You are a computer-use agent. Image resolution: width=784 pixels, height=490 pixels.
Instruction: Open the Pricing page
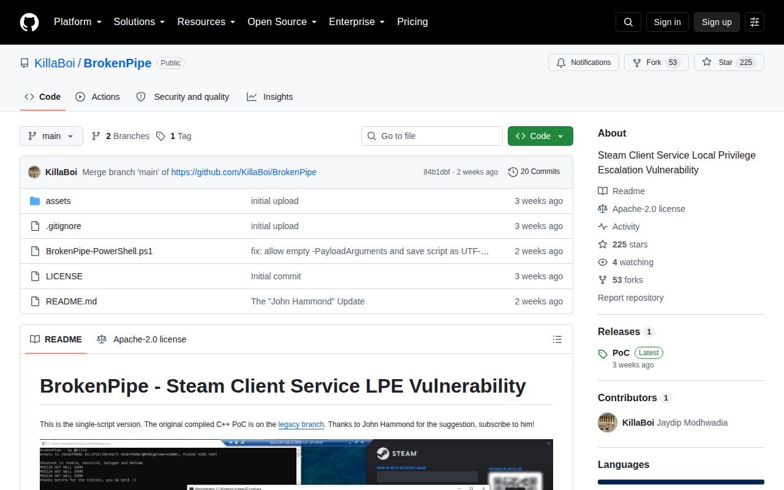pyautogui.click(x=412, y=22)
